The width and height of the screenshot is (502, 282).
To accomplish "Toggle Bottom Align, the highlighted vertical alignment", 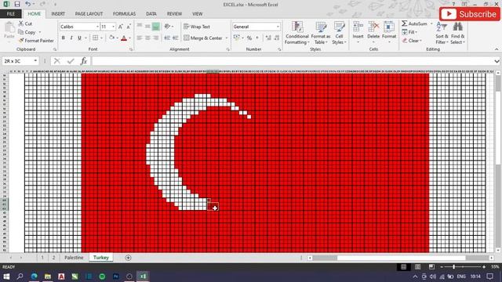I will [156, 27].
